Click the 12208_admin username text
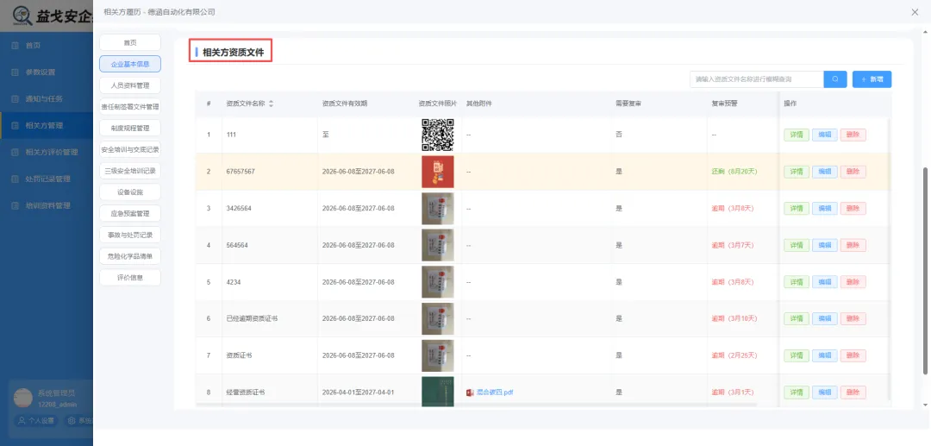931x446 pixels. (x=57, y=405)
